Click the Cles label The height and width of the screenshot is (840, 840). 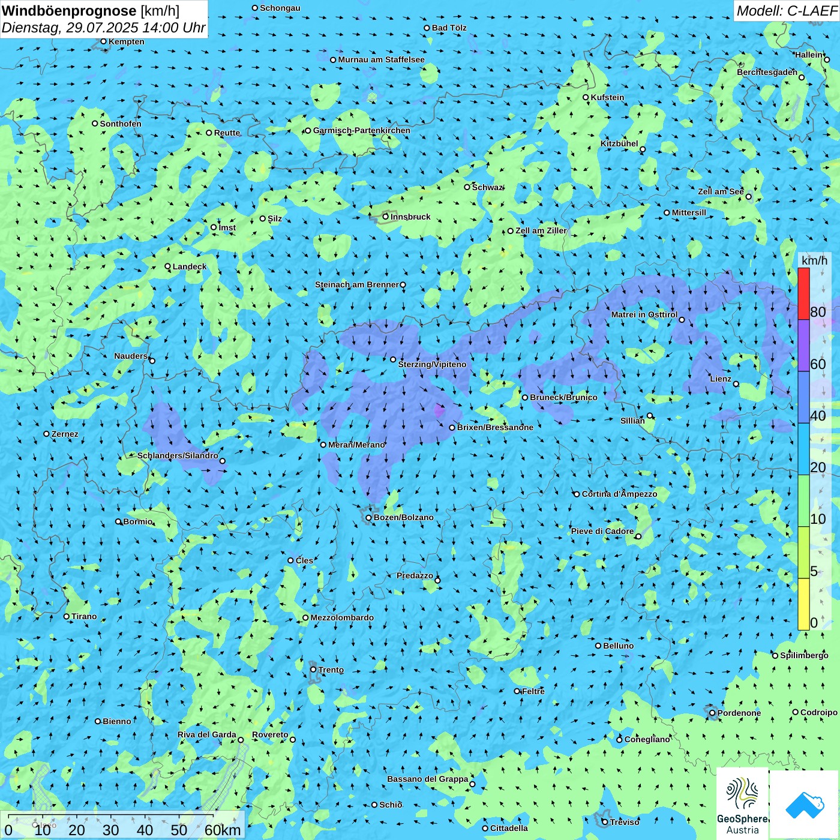click(x=304, y=560)
